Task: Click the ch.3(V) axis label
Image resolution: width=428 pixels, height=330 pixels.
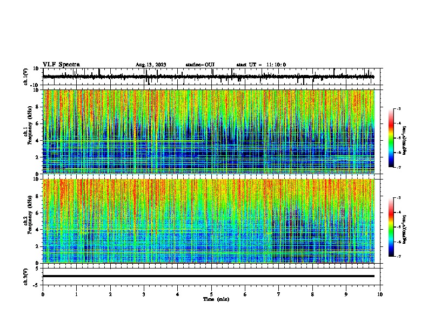Action: pyautogui.click(x=25, y=277)
